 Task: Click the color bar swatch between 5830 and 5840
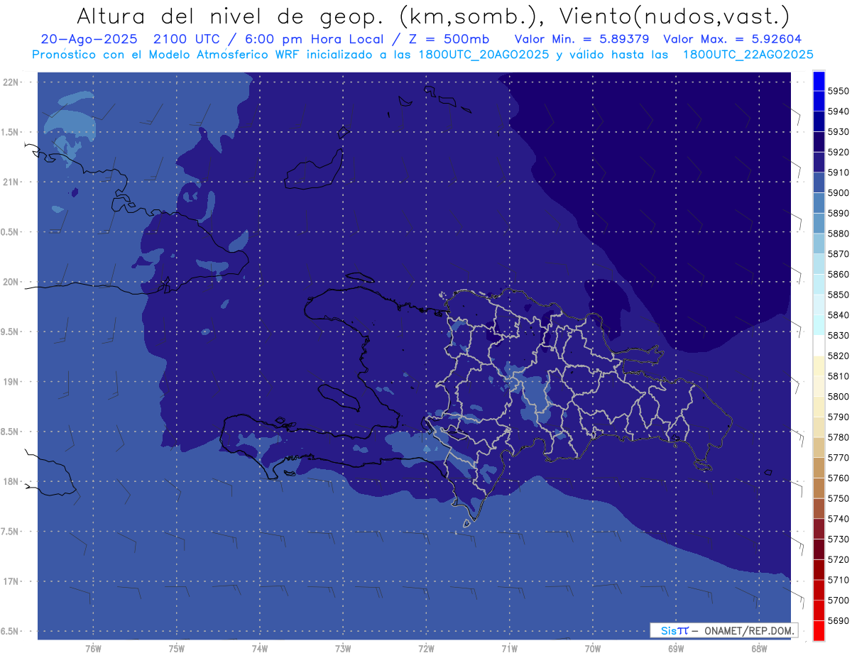click(819, 324)
